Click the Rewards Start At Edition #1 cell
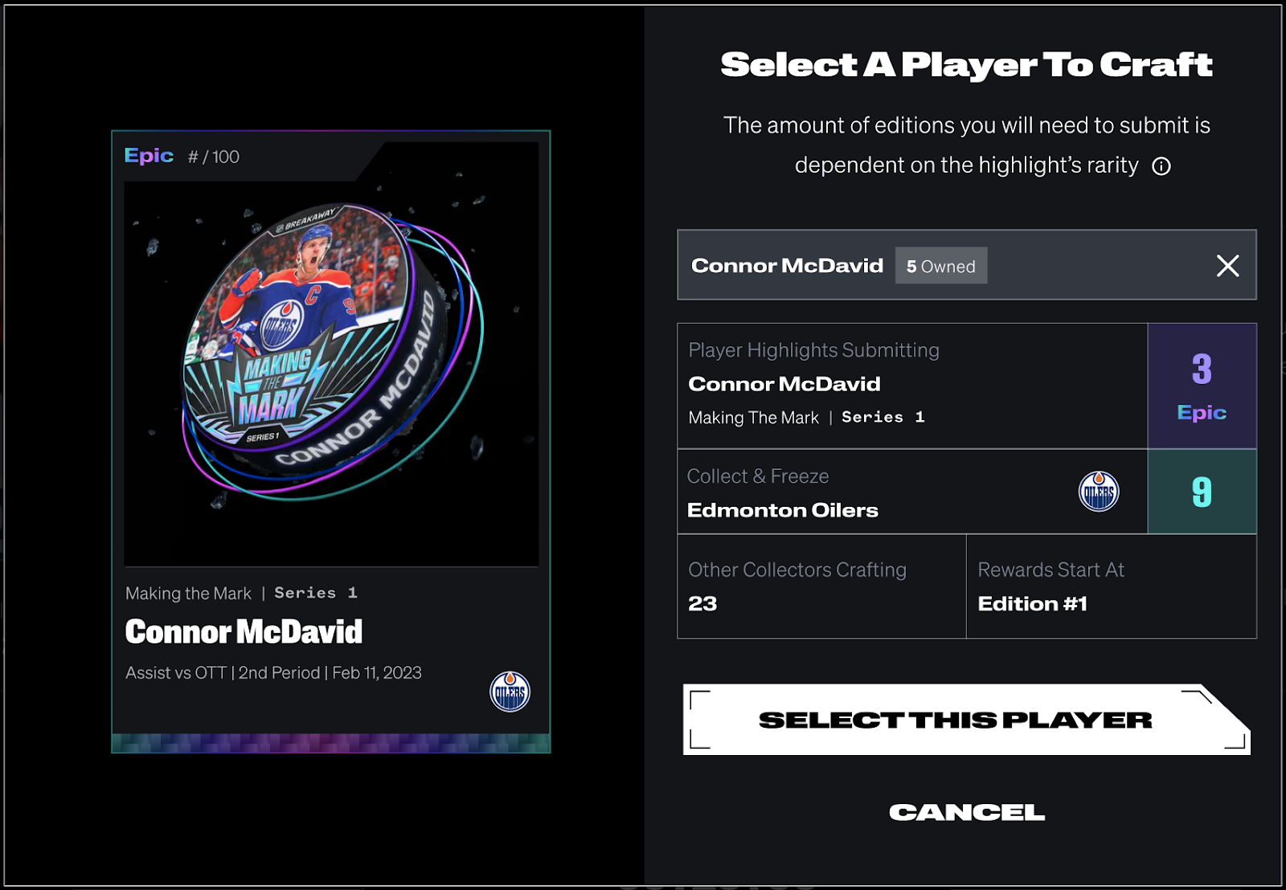 pyautogui.click(x=1112, y=586)
